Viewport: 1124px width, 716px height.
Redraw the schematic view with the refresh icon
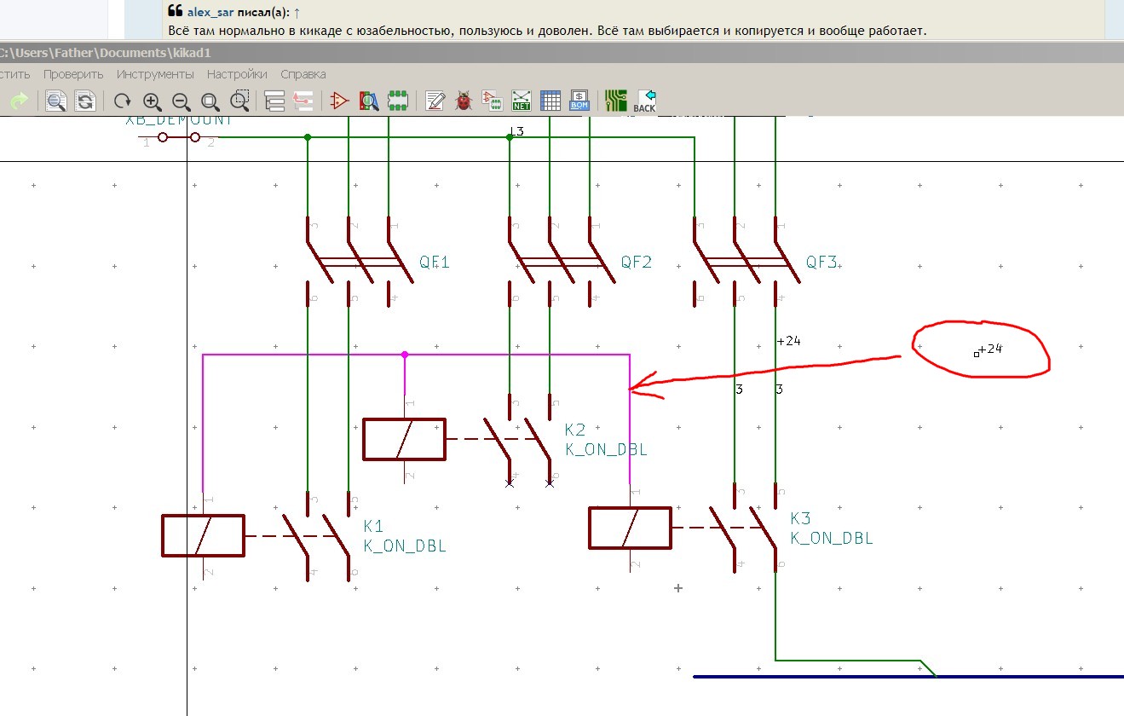point(123,101)
